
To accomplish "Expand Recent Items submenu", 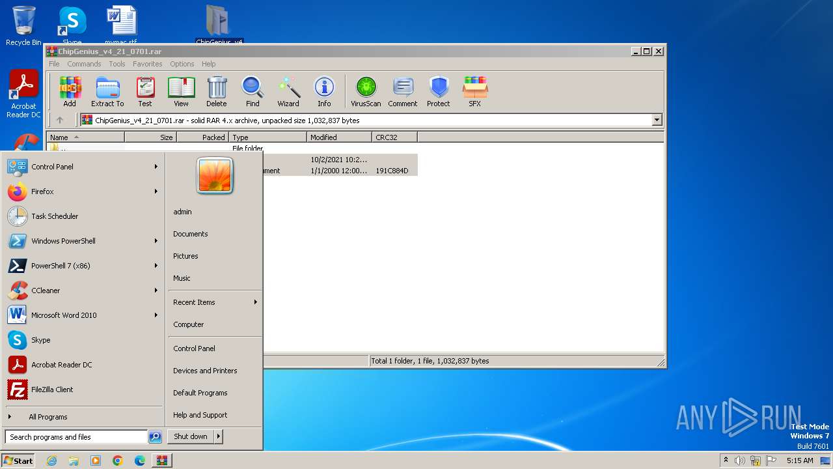I will click(215, 302).
